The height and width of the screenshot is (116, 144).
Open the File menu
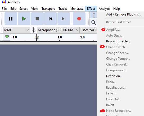(4, 9)
